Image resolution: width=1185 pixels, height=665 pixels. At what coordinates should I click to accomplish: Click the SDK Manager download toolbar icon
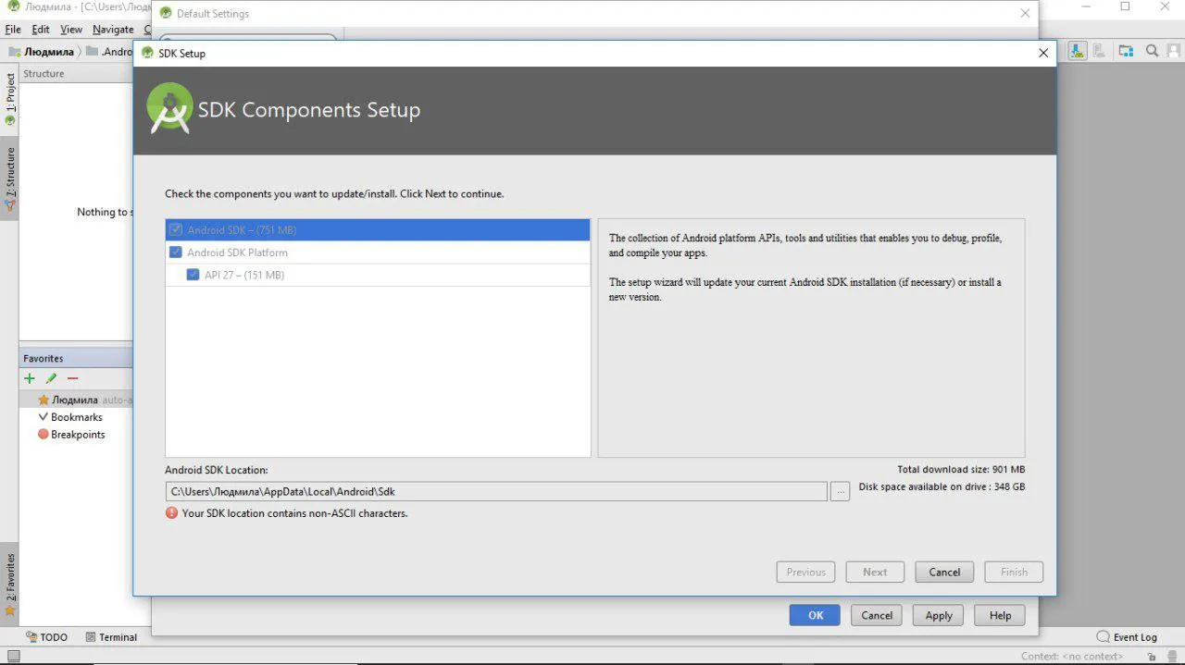pyautogui.click(x=1078, y=51)
